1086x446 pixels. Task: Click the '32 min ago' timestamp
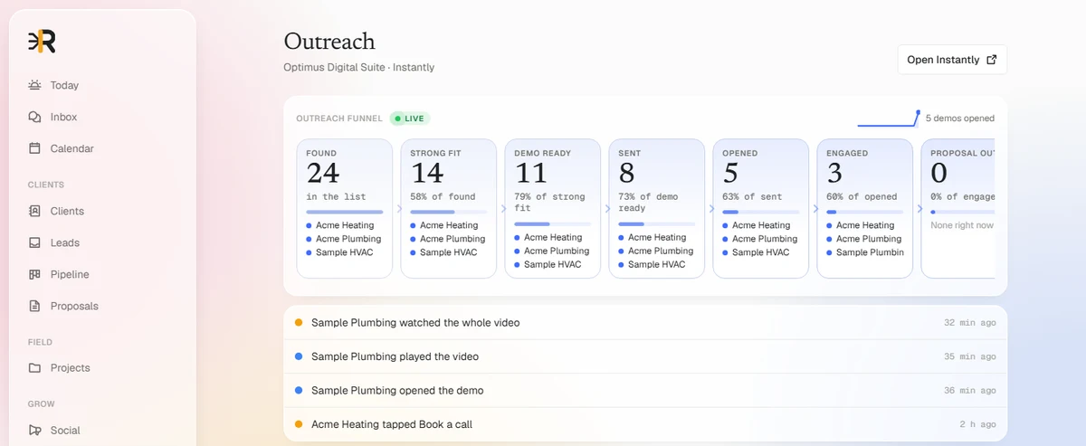click(970, 323)
